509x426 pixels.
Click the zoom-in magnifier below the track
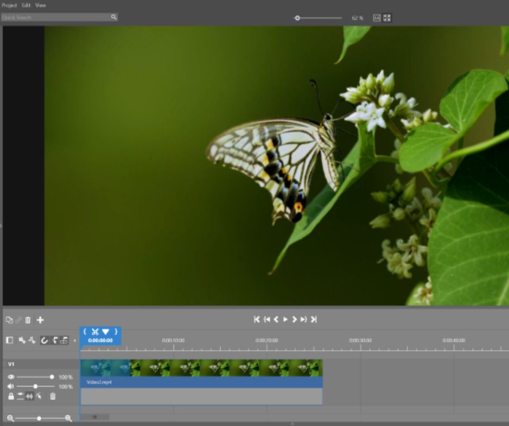(68, 418)
